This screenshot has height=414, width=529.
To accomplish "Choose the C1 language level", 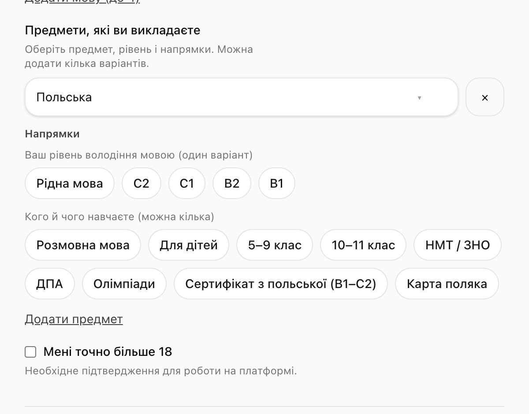I will [x=187, y=183].
